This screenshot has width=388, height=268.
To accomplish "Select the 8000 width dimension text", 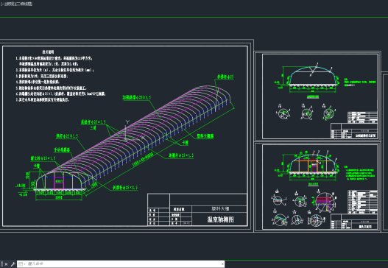I will 59,197.
